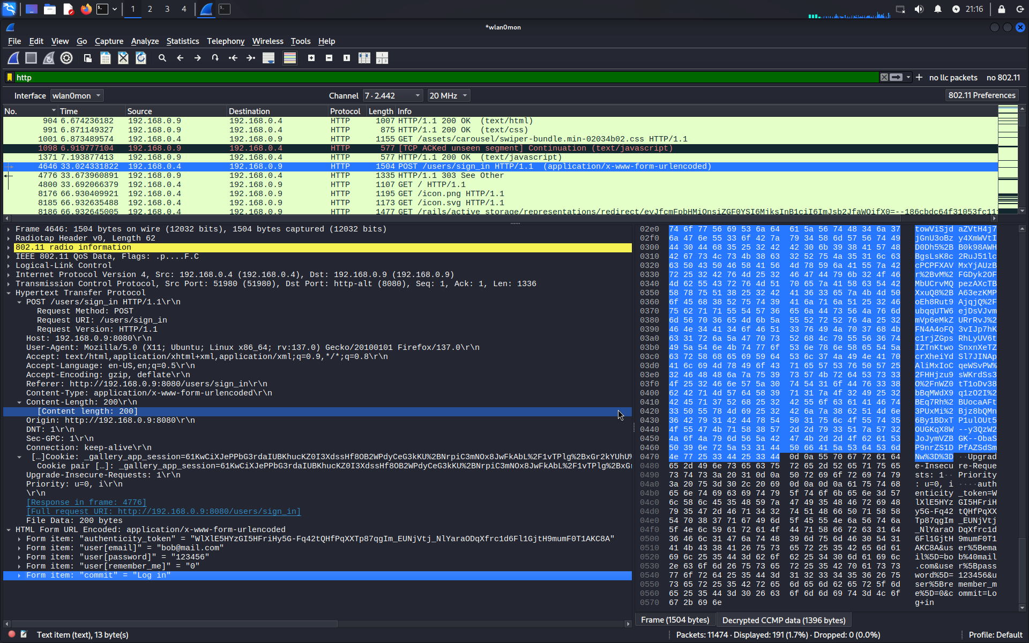Switch to Decrypted CCMP data tab
1029x643 pixels.
tap(784, 620)
